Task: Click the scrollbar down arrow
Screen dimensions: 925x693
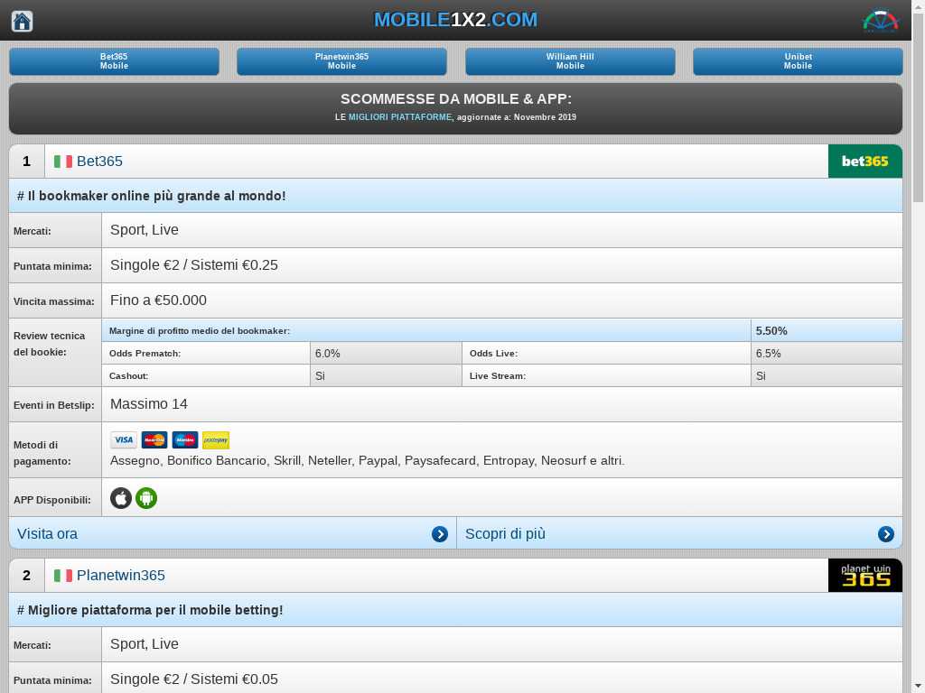Action: point(918,685)
